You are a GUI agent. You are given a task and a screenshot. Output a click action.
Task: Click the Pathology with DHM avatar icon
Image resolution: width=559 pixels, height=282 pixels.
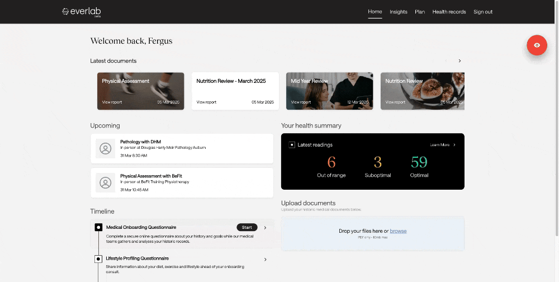coord(105,148)
